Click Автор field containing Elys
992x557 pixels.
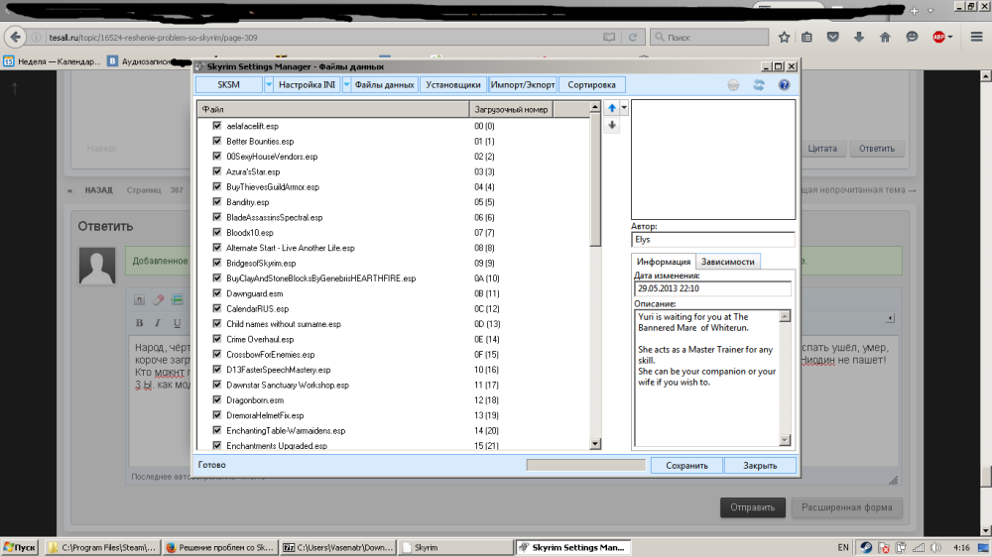[x=713, y=240]
